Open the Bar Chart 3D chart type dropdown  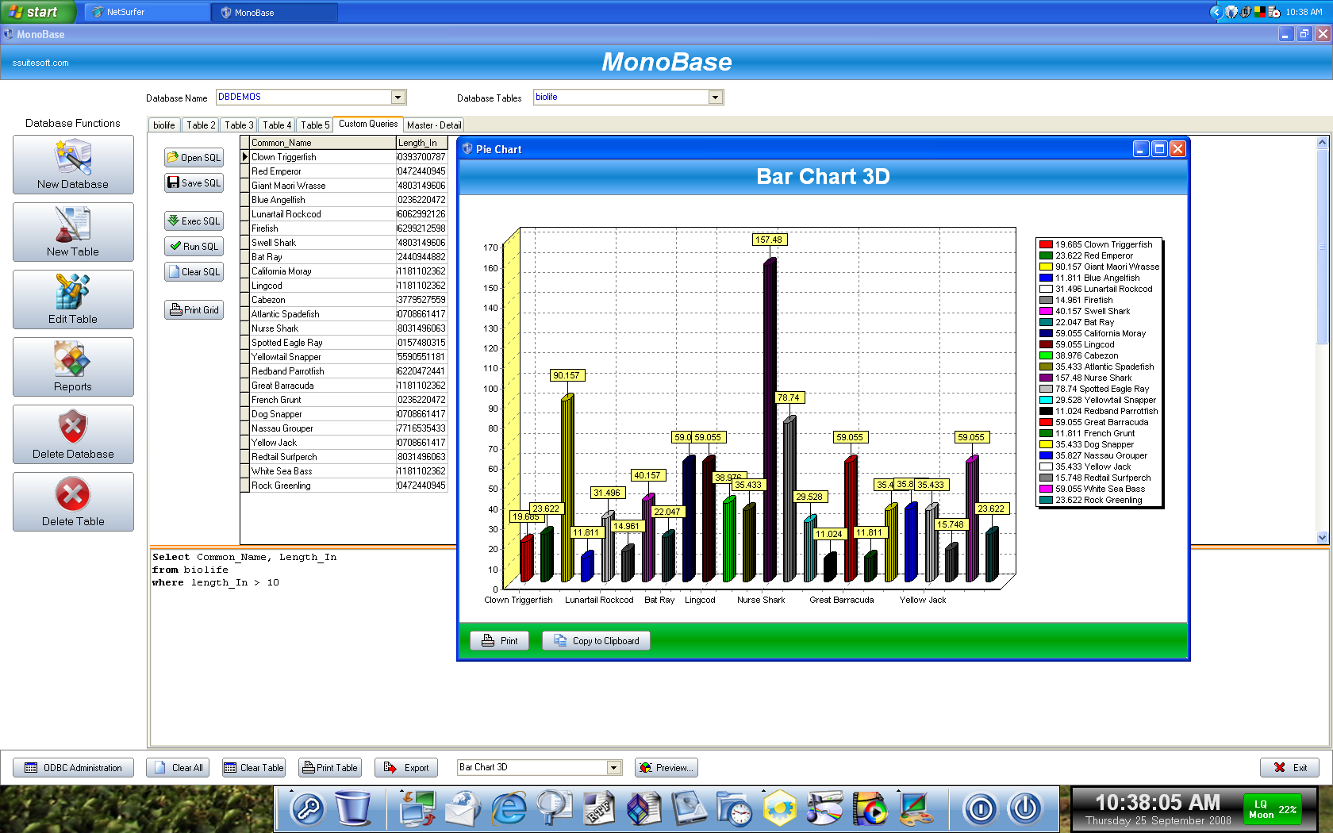tap(614, 768)
